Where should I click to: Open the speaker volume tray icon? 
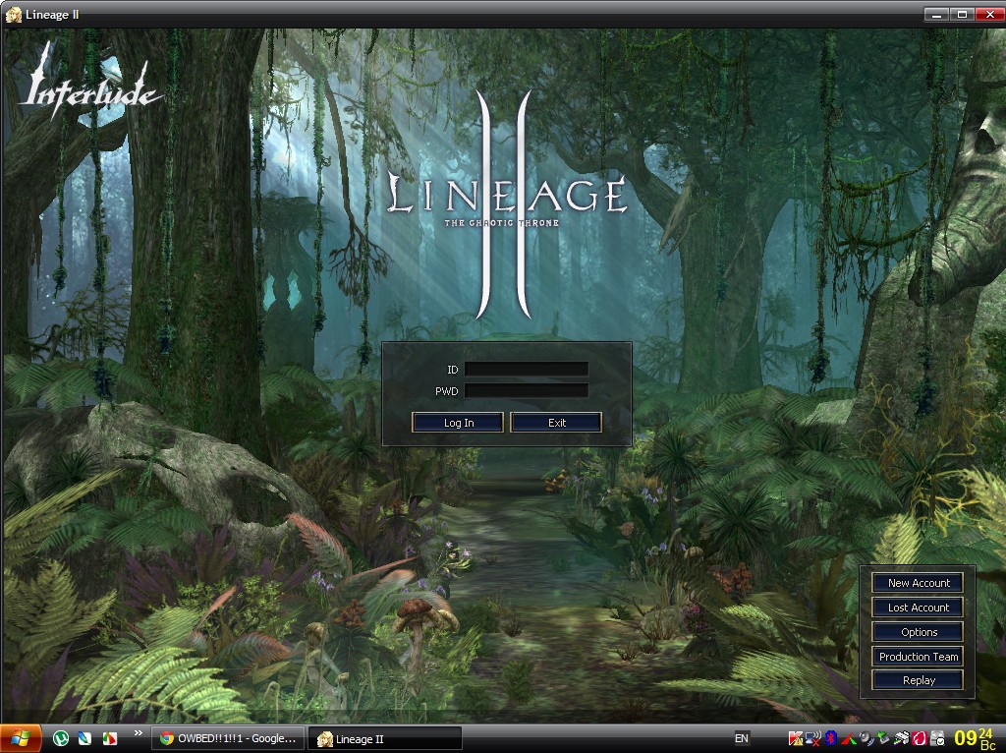(x=866, y=738)
